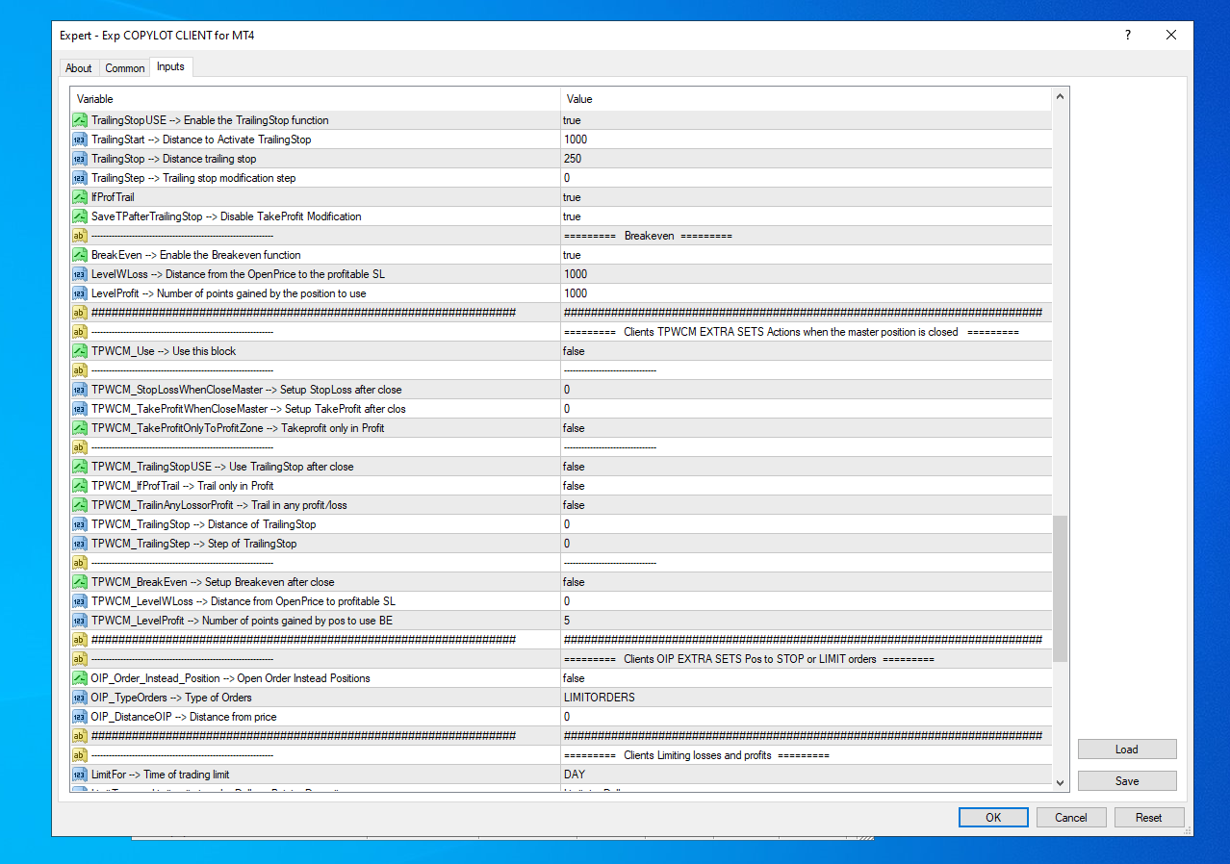Click the Reset button
This screenshot has width=1230, height=864.
point(1149,818)
